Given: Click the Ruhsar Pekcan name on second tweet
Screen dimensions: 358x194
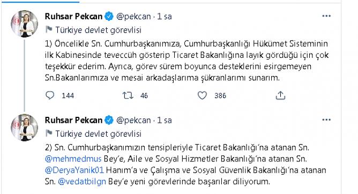Looking at the screenshot, I should pos(73,120).
